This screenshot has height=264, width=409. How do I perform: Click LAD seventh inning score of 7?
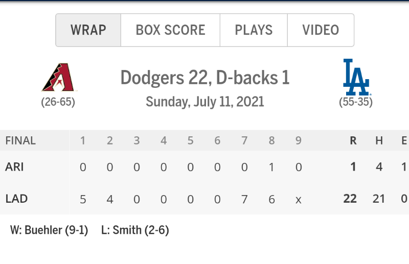click(244, 199)
